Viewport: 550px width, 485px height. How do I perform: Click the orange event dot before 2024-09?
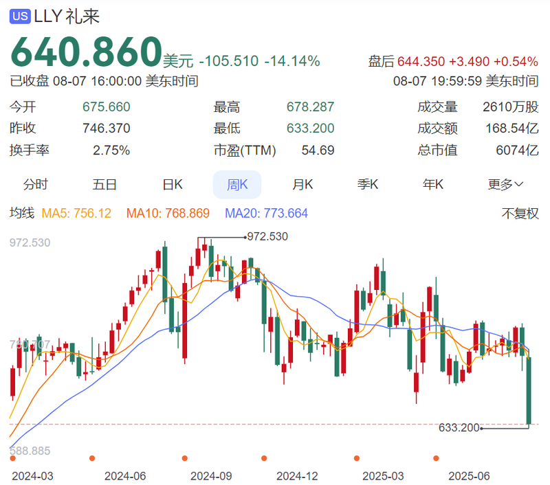(x=185, y=458)
